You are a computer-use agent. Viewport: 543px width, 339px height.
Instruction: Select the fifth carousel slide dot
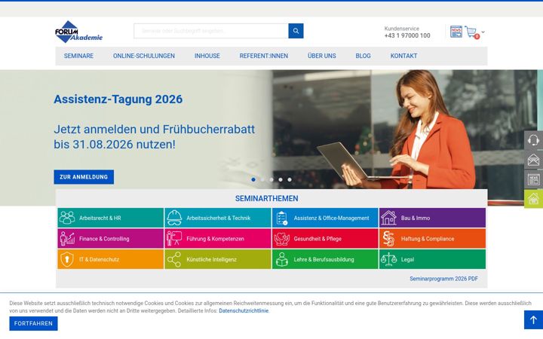click(x=290, y=179)
